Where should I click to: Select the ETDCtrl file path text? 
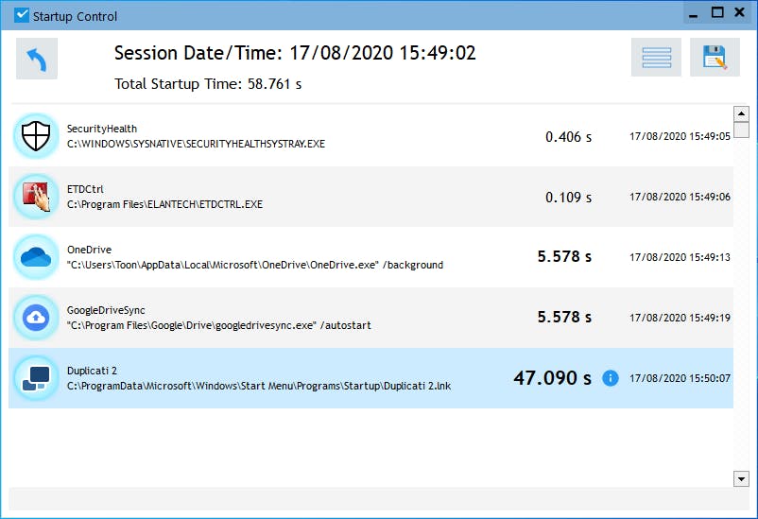(164, 204)
